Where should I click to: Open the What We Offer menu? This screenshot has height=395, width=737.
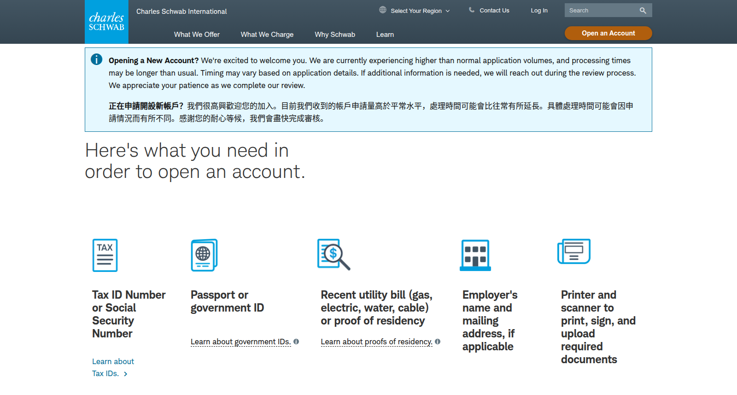[197, 35]
